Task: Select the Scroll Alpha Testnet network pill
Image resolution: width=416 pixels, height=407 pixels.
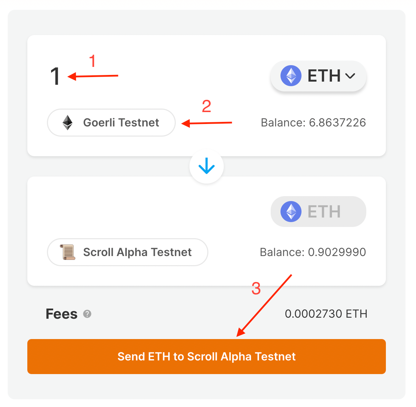Action: (127, 252)
